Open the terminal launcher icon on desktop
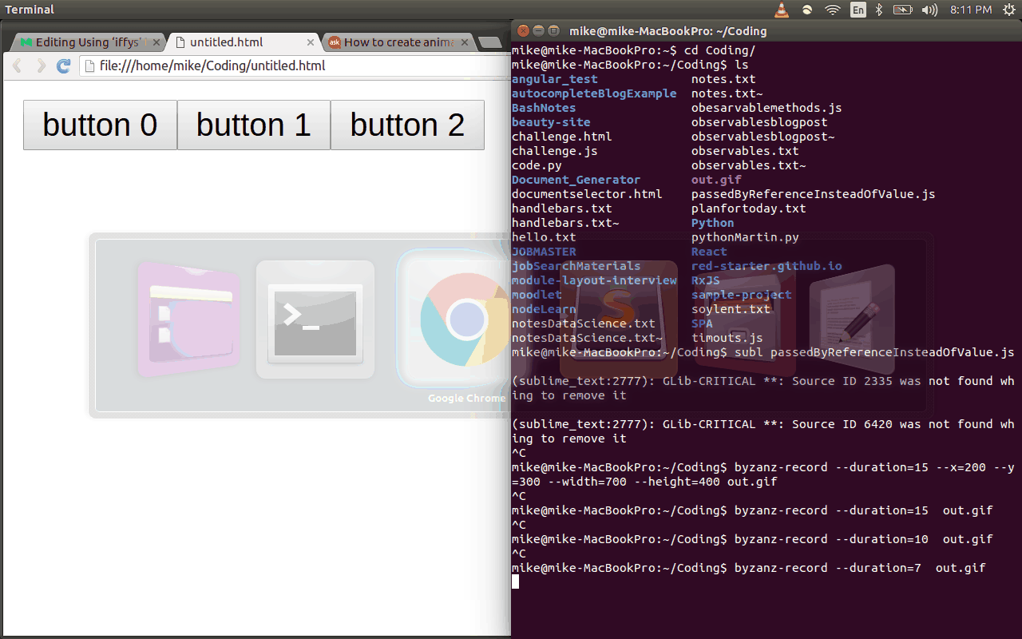Screen dimensions: 1022x639 (x=315, y=319)
